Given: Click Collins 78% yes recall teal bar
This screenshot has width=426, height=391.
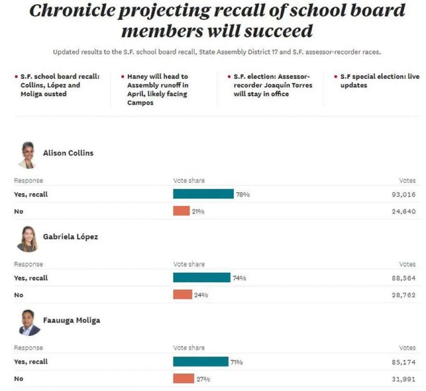Looking at the screenshot, I should coord(203,194).
